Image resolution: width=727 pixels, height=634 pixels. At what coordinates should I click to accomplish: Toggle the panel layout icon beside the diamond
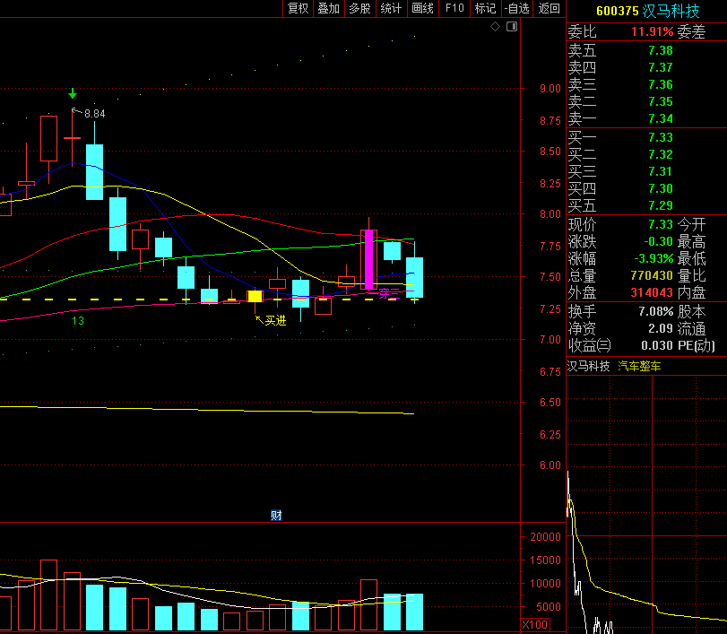[x=511, y=26]
